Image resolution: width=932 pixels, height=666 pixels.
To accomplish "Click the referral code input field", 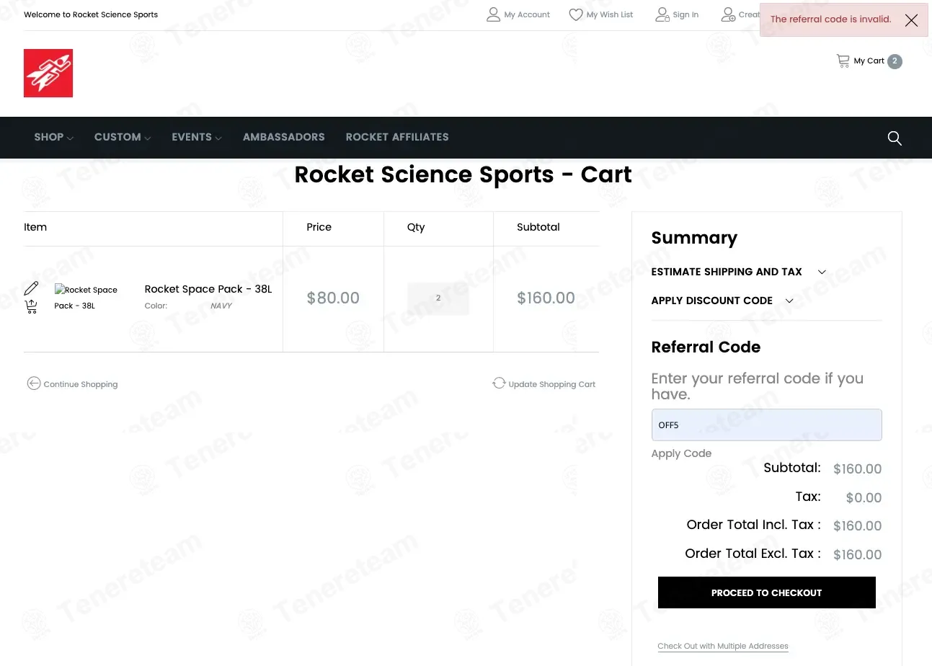I will coord(766,425).
